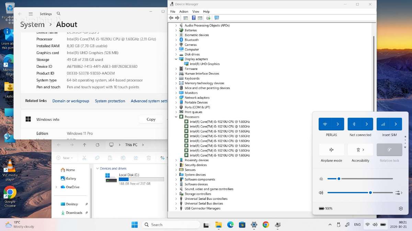The height and width of the screenshot is (231, 412).
Task: Expand the Network adapters node
Action: tap(176, 98)
